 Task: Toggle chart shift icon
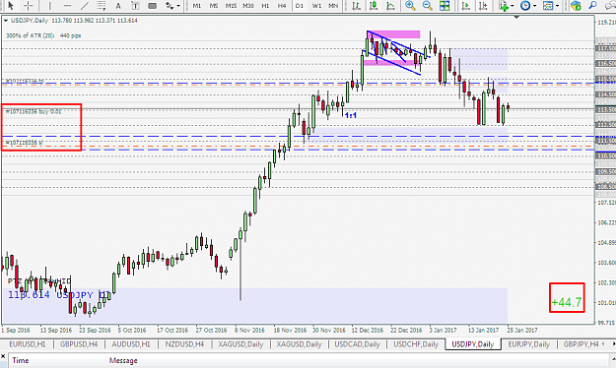483,6
